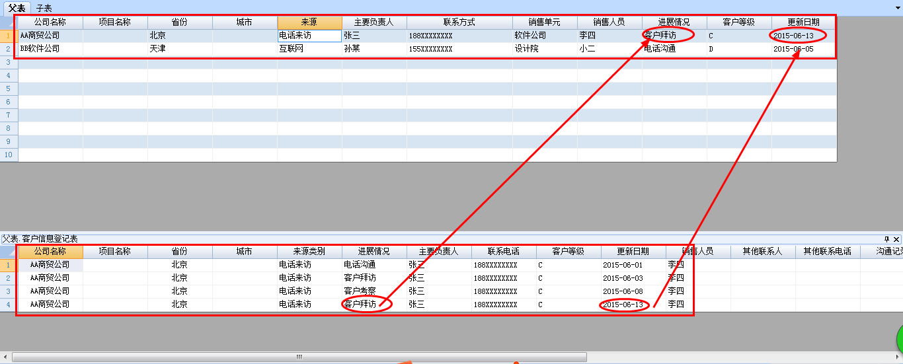903x364 pixels.
Task: Select the 来源类别 column header
Action: point(309,252)
